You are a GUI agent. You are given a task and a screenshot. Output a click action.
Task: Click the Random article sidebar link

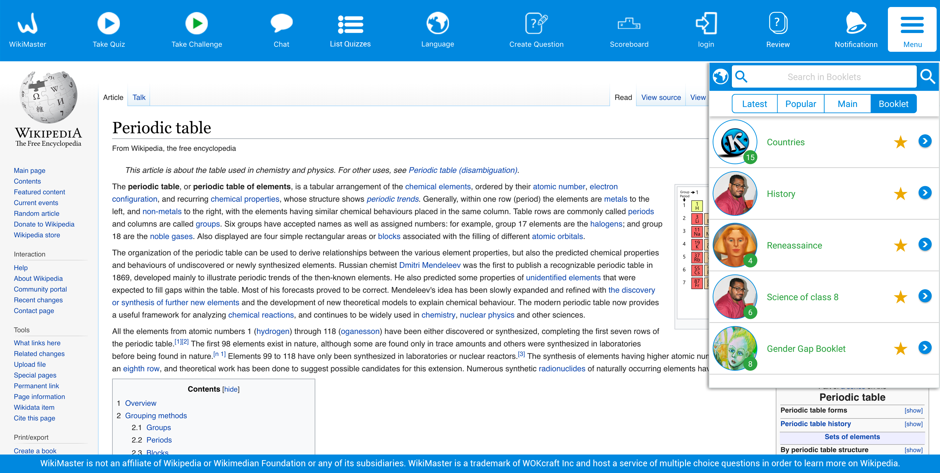click(36, 213)
